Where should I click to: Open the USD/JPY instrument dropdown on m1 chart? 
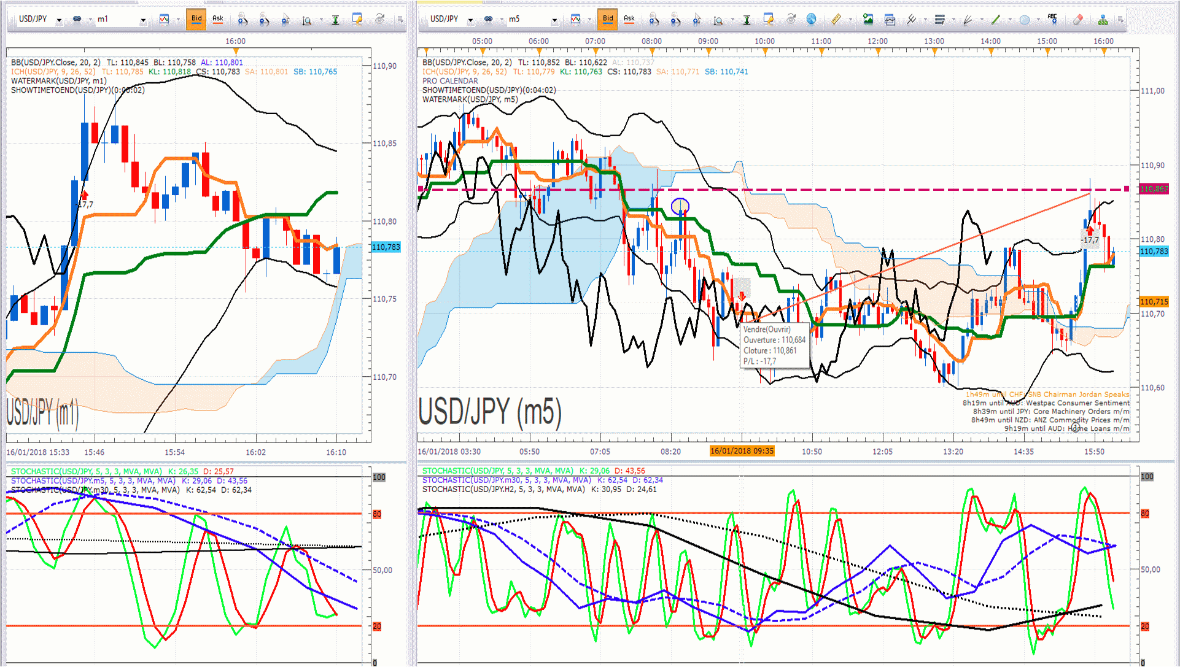(x=59, y=20)
